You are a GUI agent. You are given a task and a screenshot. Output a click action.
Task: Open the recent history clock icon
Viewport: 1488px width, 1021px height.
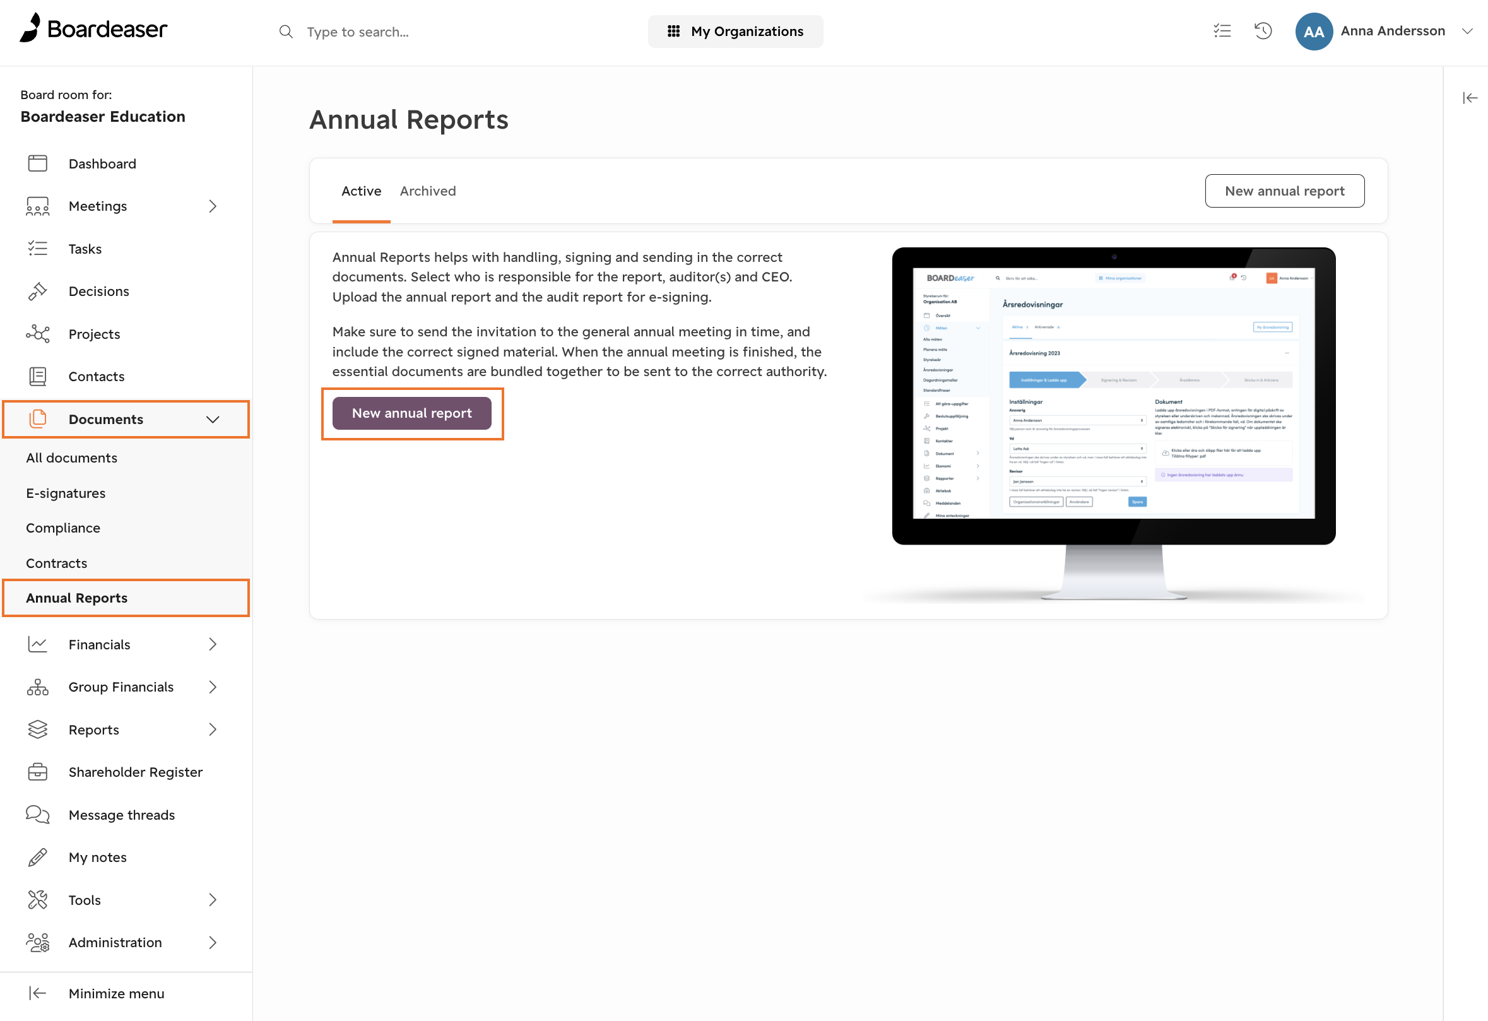[x=1263, y=31]
